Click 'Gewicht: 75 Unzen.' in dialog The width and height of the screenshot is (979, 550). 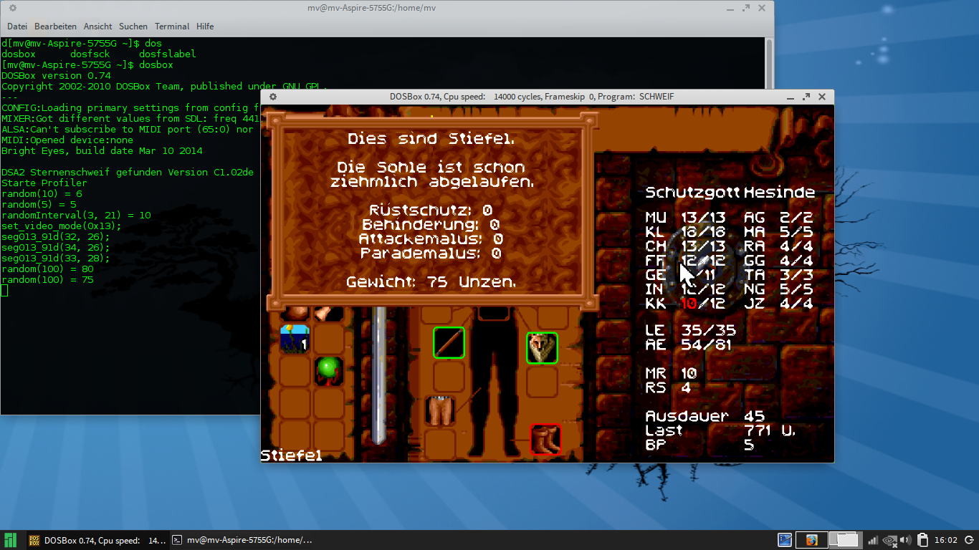431,282
